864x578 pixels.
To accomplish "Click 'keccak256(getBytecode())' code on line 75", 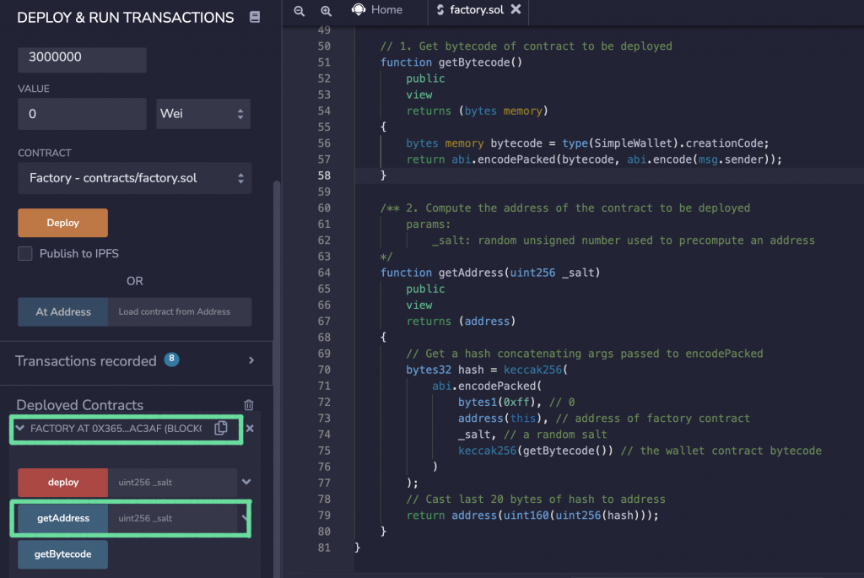I will 535,451.
